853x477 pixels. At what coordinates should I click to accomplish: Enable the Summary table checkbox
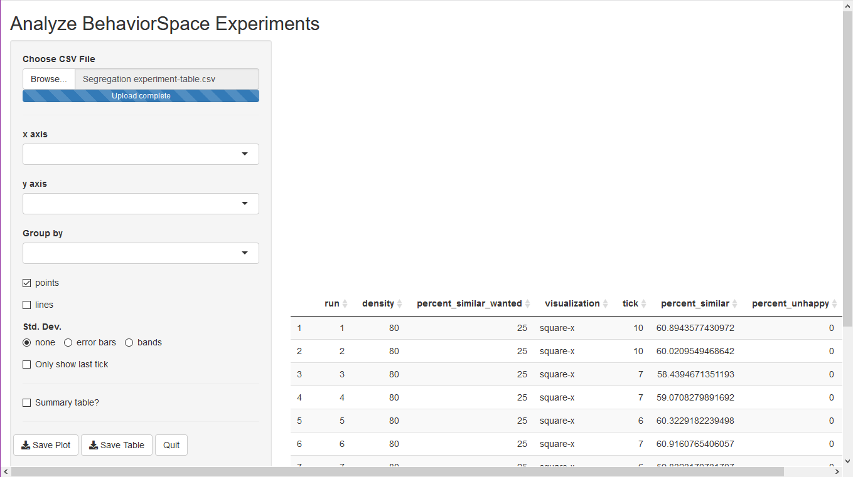[26, 403]
